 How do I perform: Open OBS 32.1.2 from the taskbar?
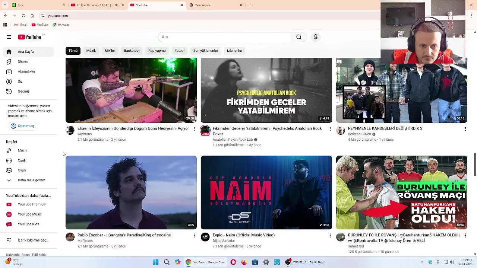pyautogui.click(x=305, y=262)
